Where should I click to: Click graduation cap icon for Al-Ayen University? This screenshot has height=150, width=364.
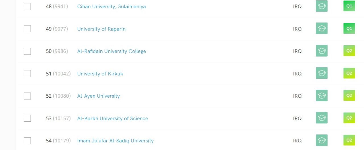click(322, 96)
